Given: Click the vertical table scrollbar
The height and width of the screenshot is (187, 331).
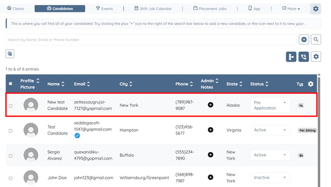Looking at the screenshot, I should tap(319, 131).
